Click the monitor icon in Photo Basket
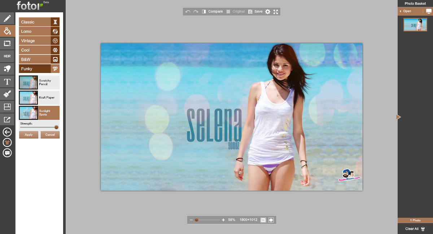The image size is (433, 234). point(429,11)
